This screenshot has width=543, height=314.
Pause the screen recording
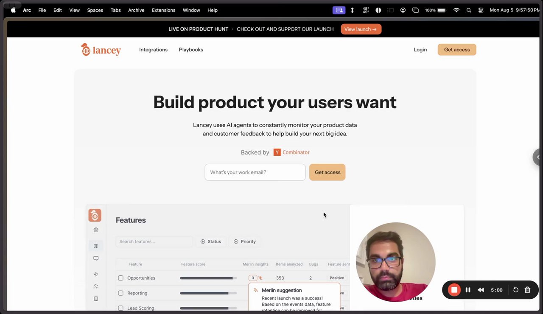(468, 290)
